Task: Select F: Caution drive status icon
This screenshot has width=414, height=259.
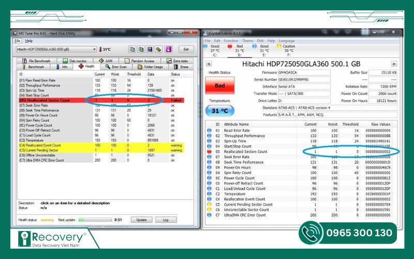Action: tap(279, 47)
